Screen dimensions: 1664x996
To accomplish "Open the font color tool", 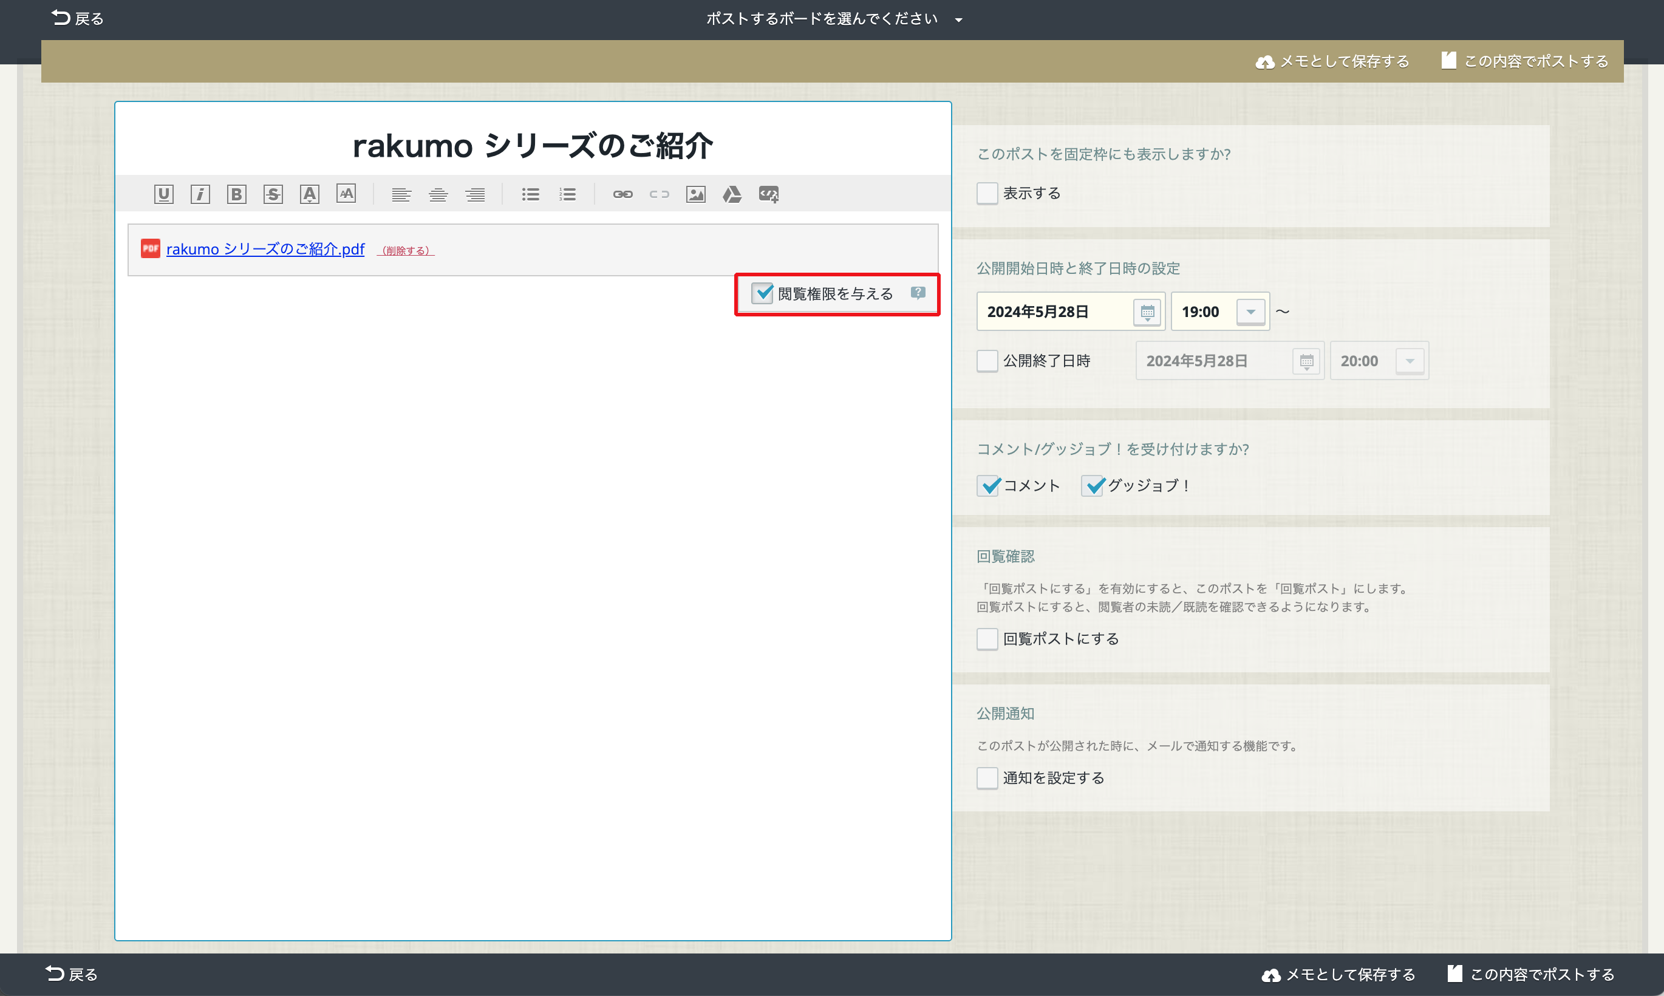I will (x=309, y=194).
